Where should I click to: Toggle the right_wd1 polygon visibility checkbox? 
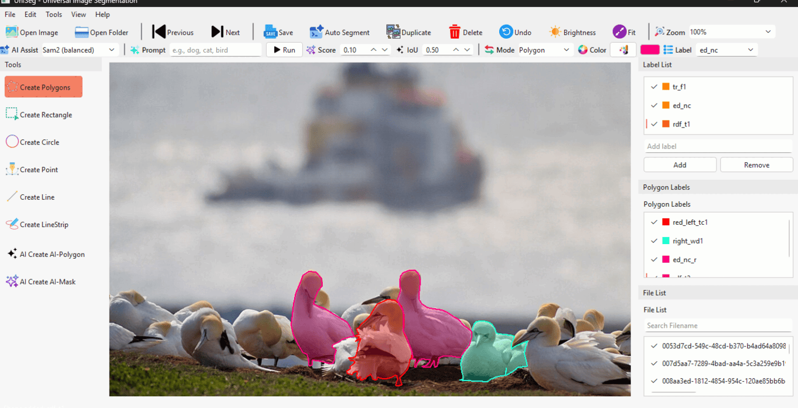654,241
